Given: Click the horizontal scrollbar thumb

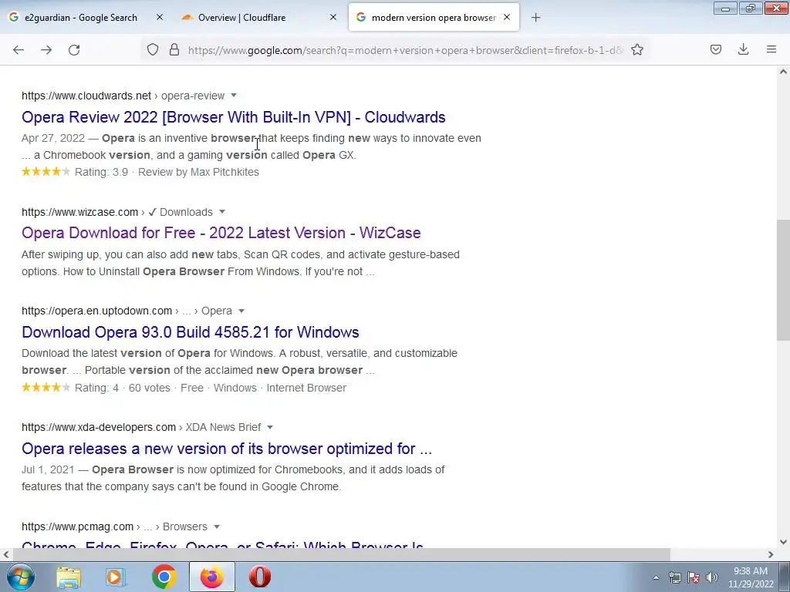Looking at the screenshot, I should tap(342, 554).
